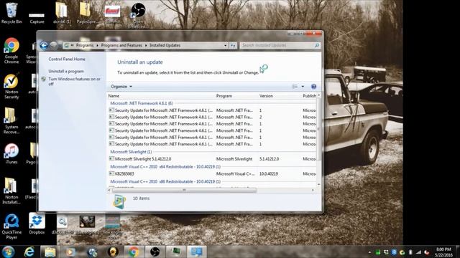
Task: Open the Control Panel Home link
Action: [x=67, y=59]
